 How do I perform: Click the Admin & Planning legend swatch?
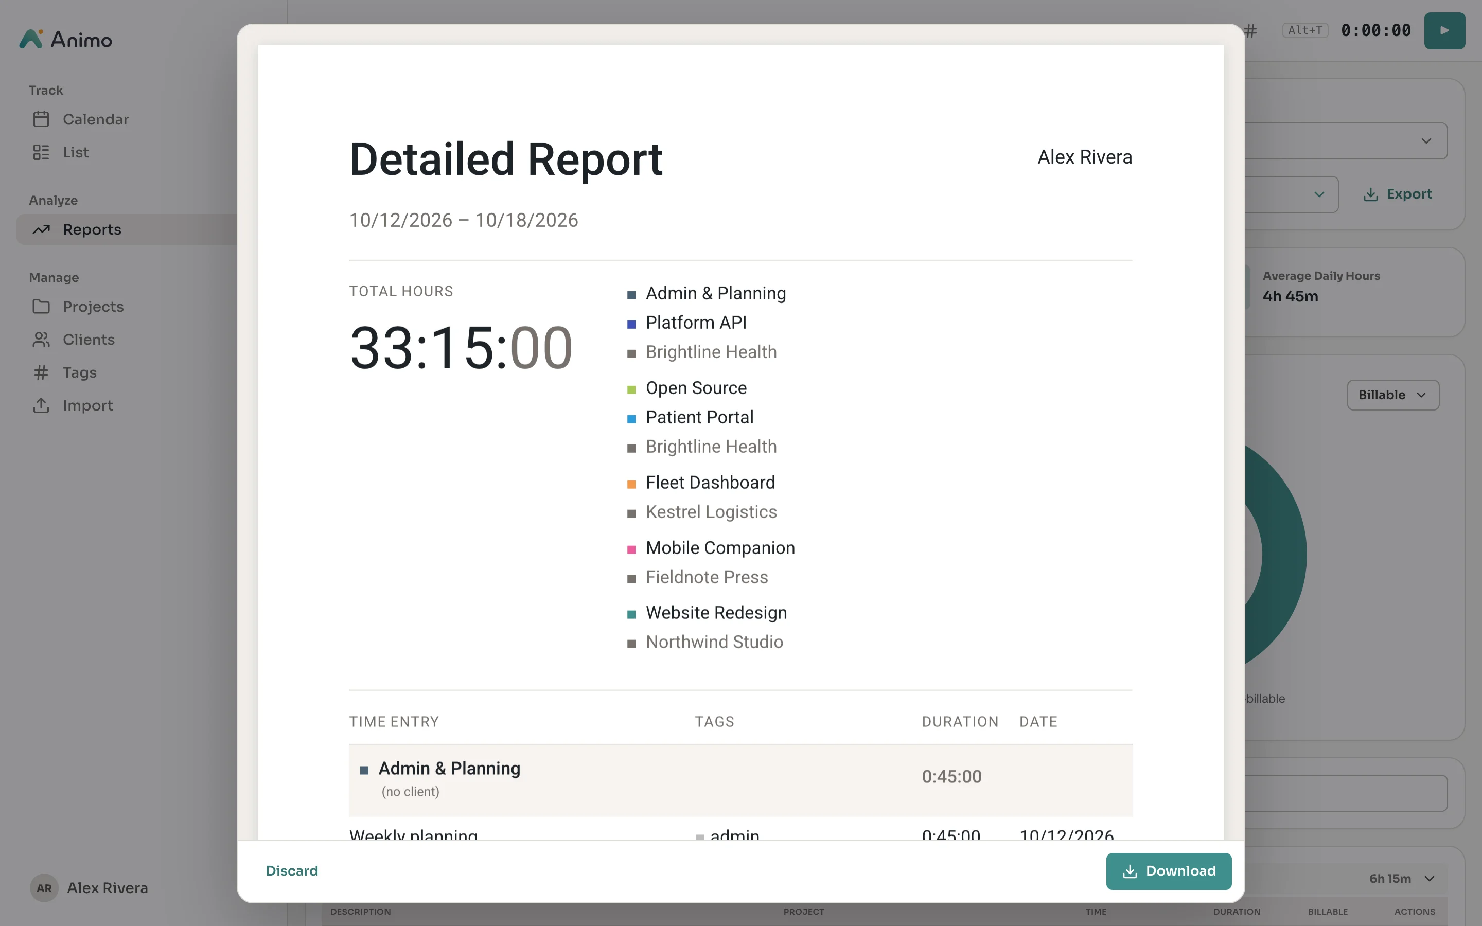[631, 295]
